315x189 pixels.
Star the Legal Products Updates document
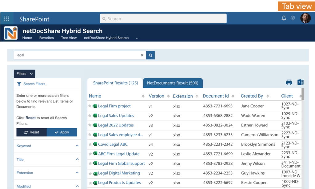tap(90, 183)
